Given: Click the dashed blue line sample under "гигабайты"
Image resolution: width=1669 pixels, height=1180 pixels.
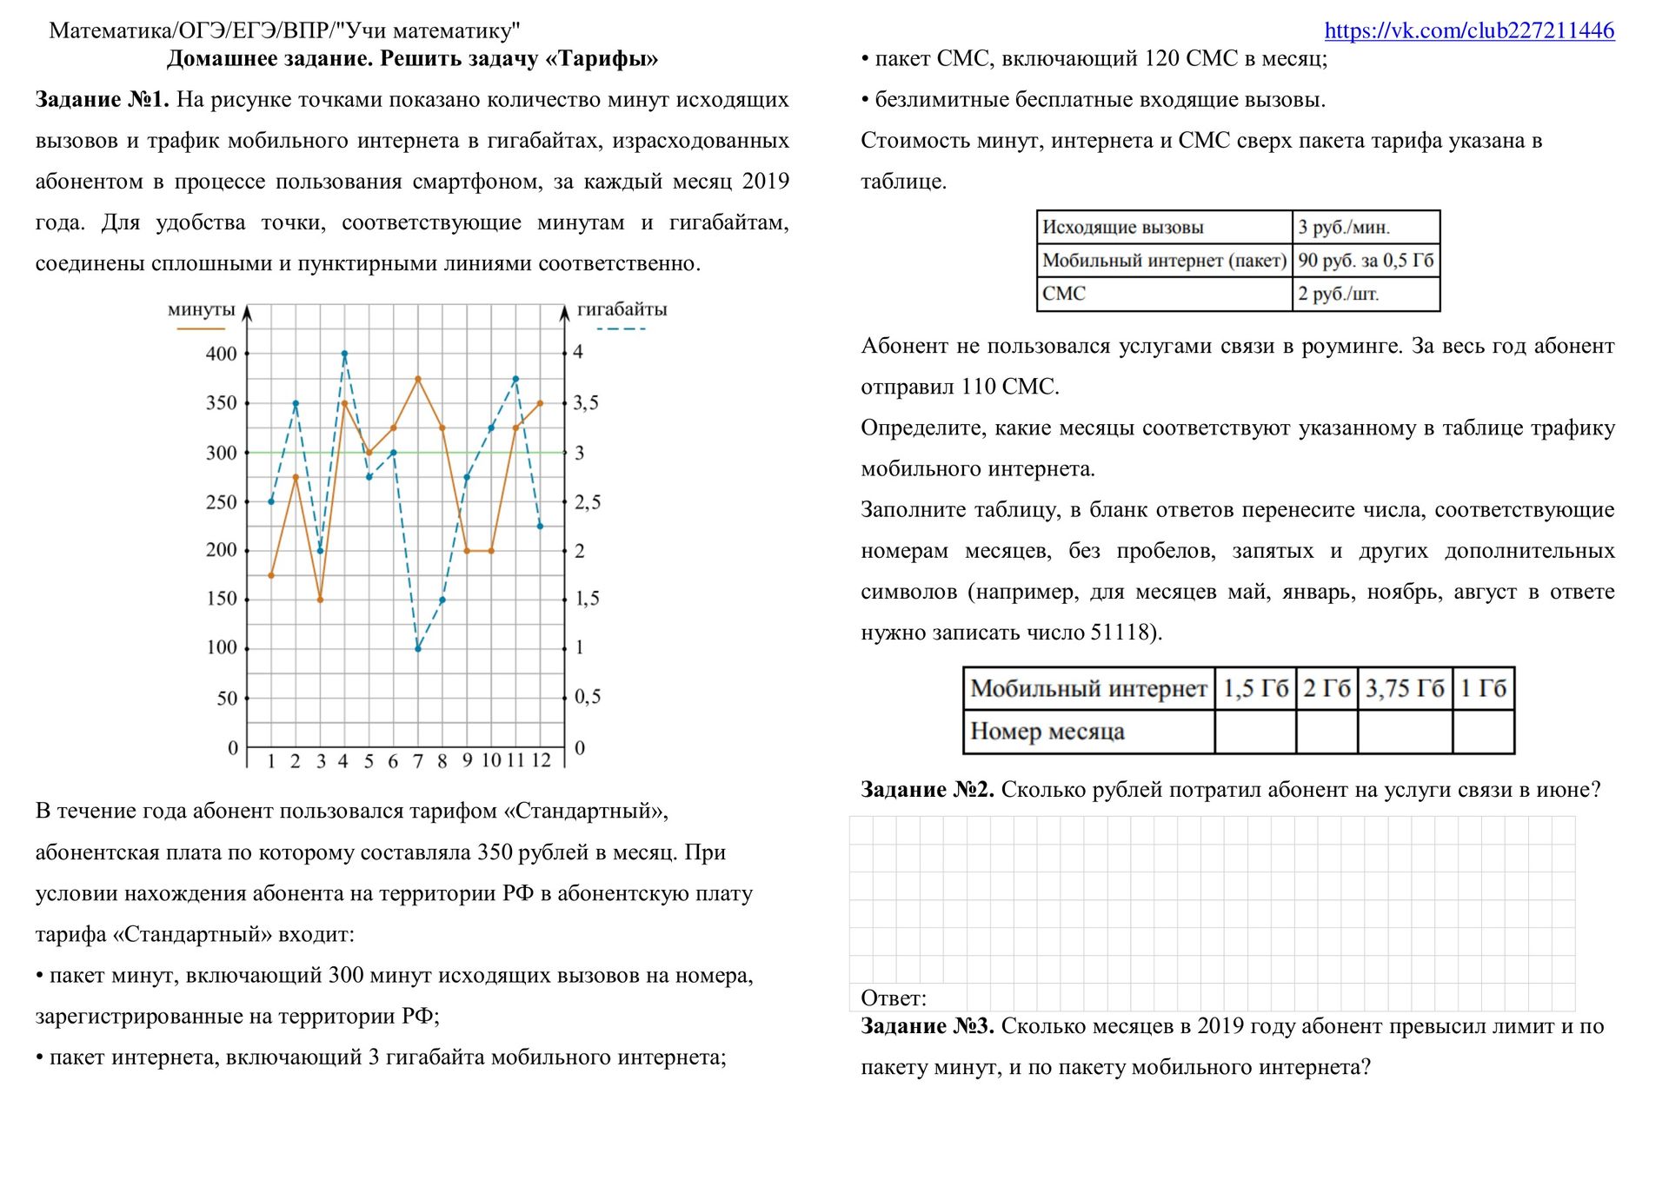Looking at the screenshot, I should point(622,329).
